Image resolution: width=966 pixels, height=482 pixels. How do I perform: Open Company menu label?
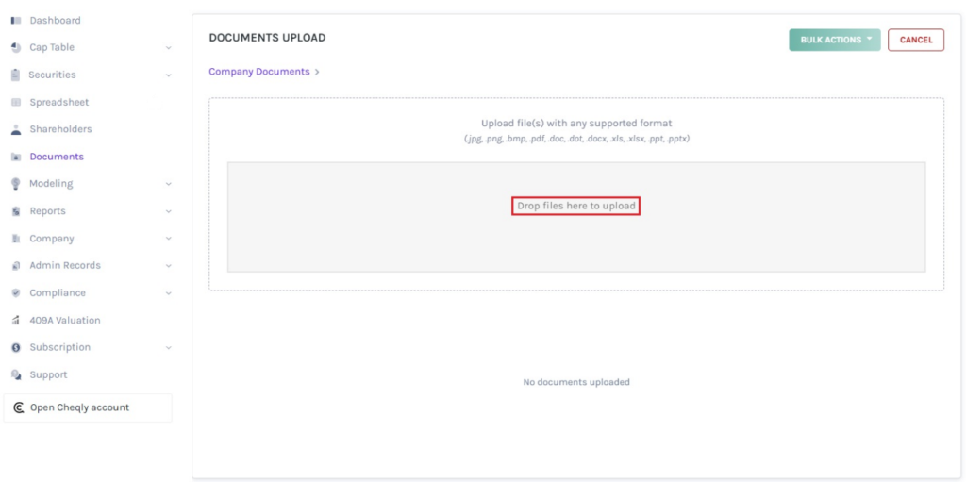click(52, 239)
